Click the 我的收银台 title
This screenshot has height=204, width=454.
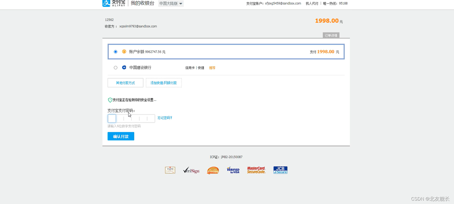142,3
